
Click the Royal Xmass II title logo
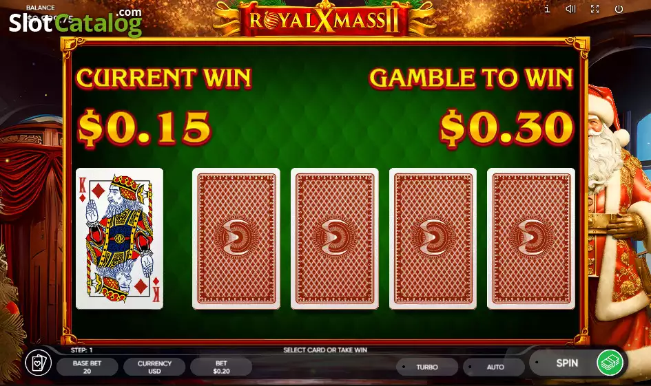pyautogui.click(x=324, y=19)
